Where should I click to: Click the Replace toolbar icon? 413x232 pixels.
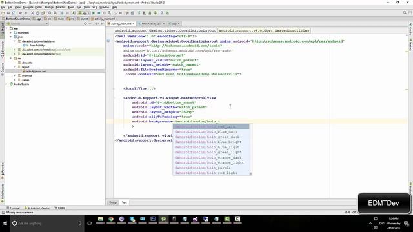pos(55,13)
